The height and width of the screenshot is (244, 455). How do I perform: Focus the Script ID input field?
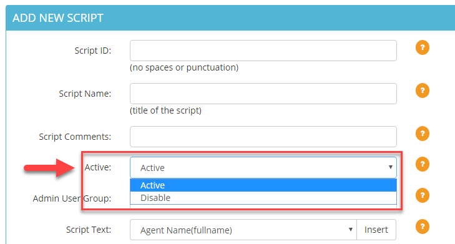coord(263,51)
